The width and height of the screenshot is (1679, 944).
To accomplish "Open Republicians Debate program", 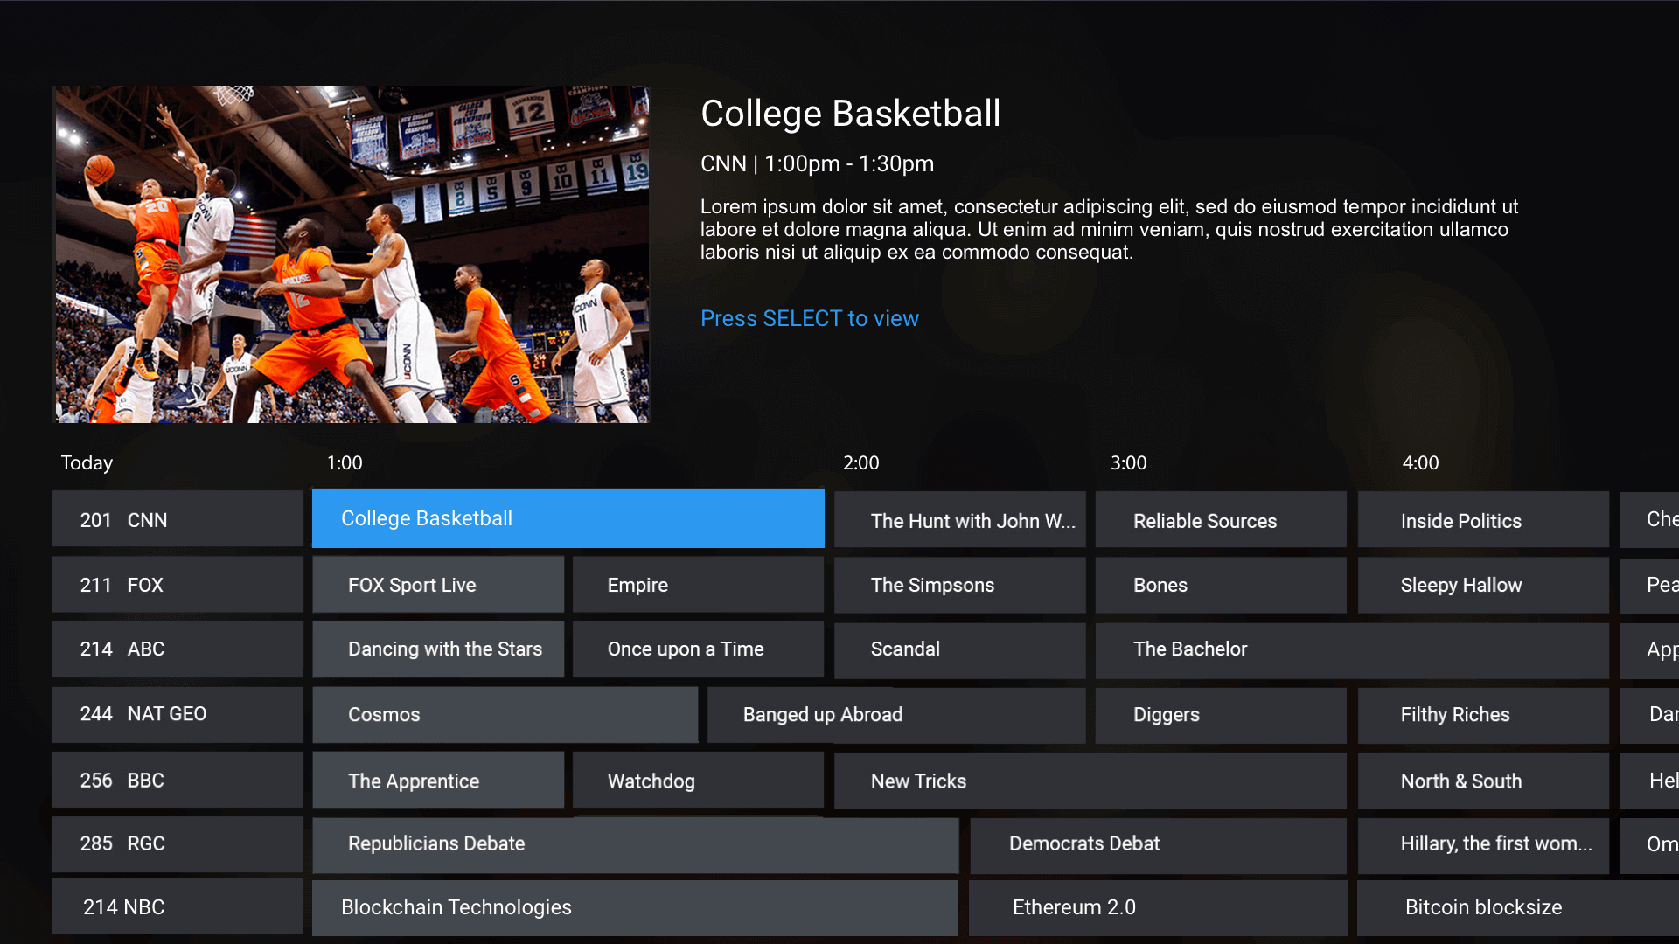I will pyautogui.click(x=635, y=844).
